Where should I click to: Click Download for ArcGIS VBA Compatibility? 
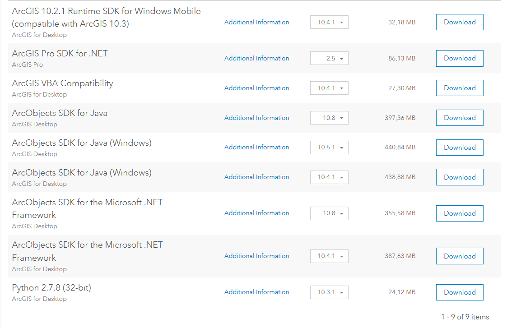pos(460,88)
